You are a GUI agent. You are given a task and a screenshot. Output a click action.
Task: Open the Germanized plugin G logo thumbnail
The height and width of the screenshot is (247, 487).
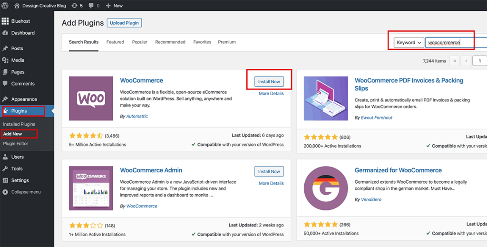(x=326, y=188)
